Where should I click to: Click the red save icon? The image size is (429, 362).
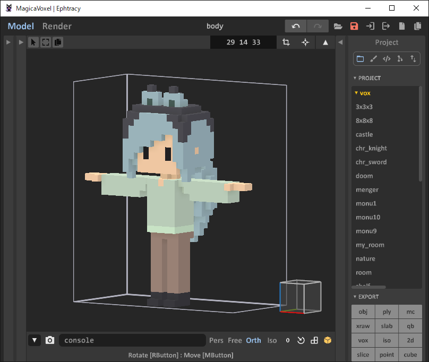(354, 26)
